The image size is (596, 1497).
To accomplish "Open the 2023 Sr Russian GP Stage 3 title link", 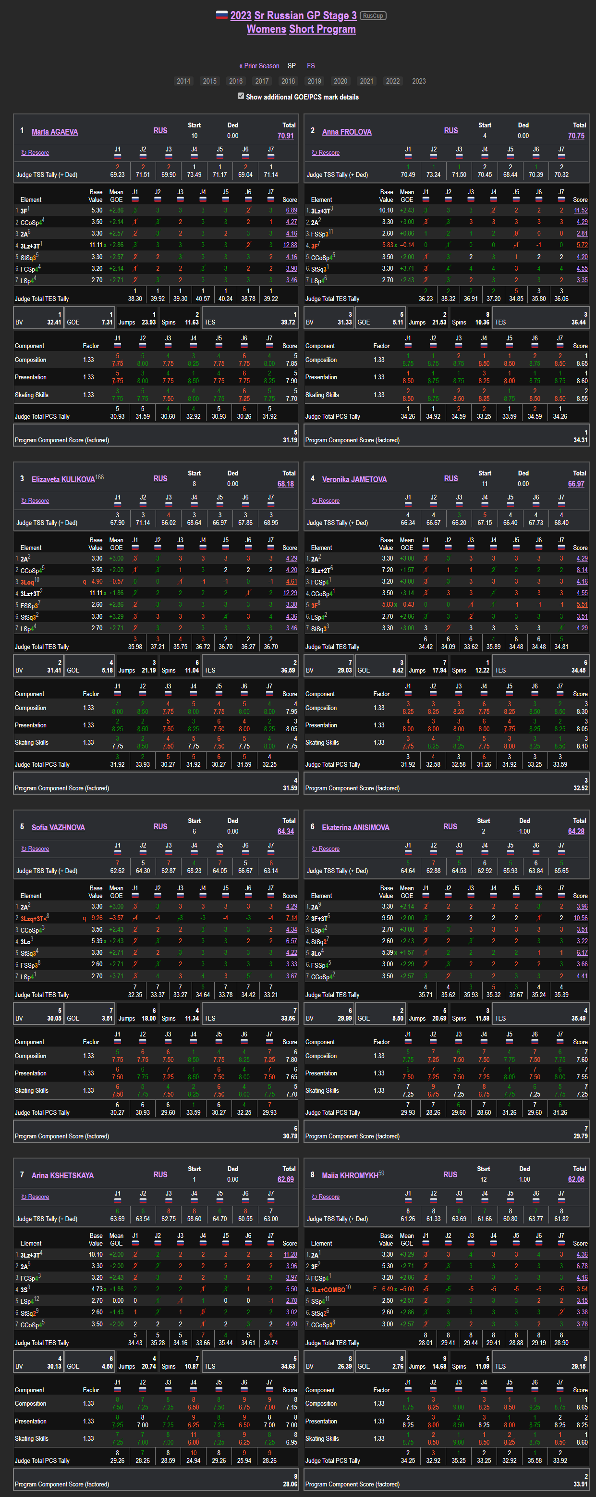I will point(293,16).
